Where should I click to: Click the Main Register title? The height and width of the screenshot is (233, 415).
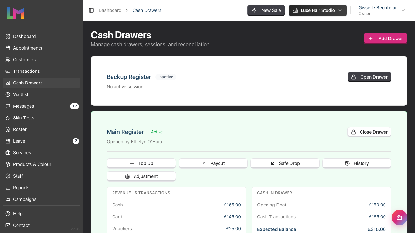pos(125,132)
